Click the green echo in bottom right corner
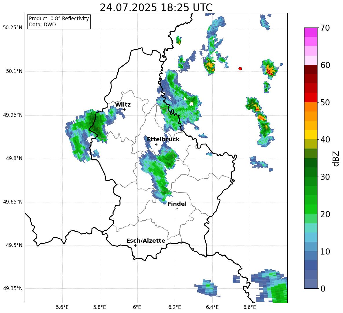Image resolution: width=343 pixels, height=313 pixels. point(279,293)
